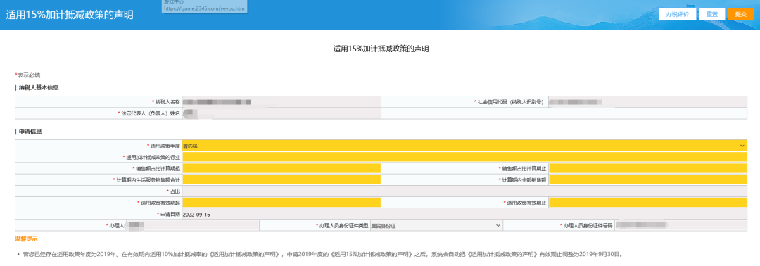Click the 适用政策年度 dropdown chevron arrow
This screenshot has height=266, width=760.
[742, 146]
